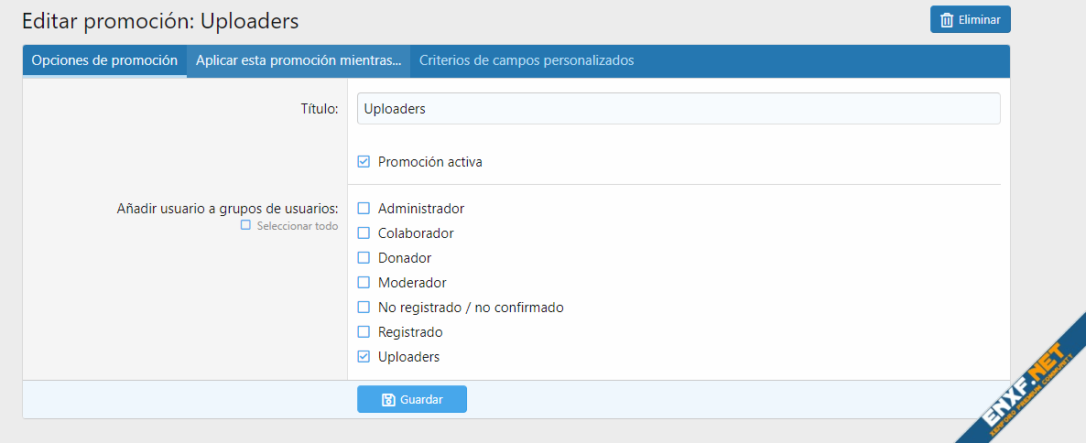Click the ENXF.NET corner watermark

pyautogui.click(x=1024, y=385)
